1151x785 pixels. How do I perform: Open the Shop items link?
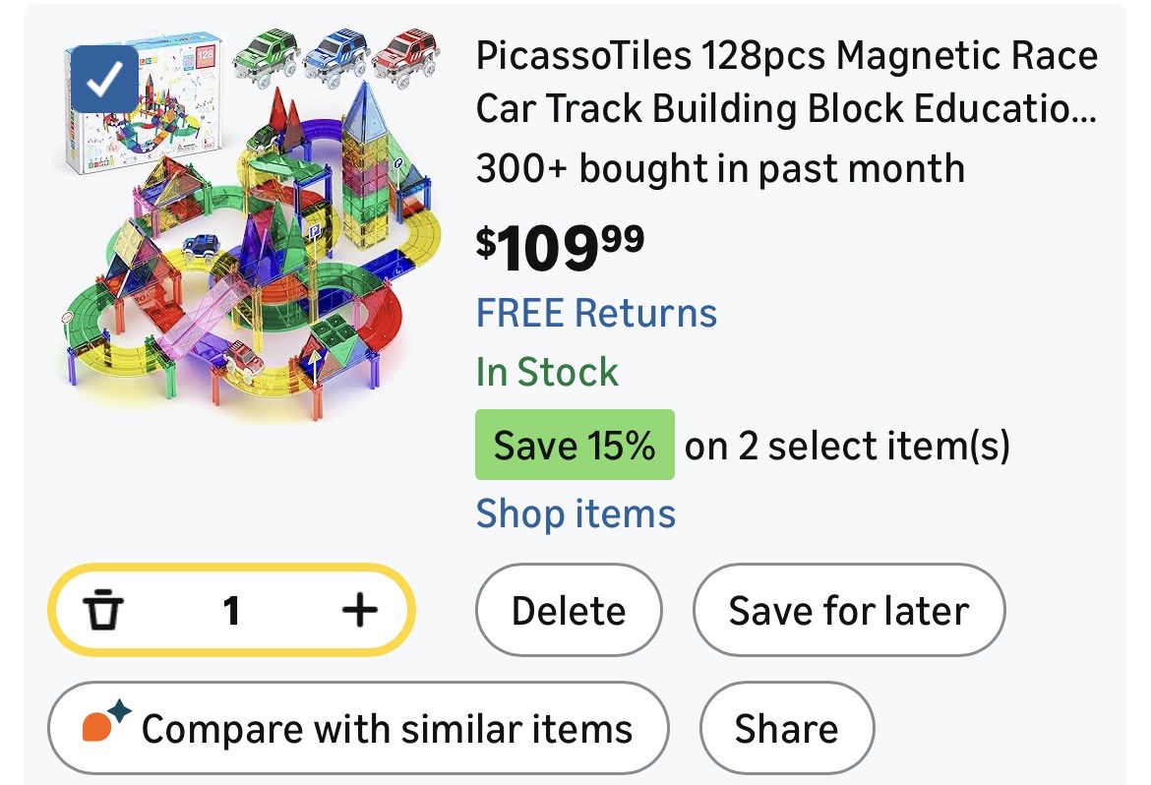[x=575, y=513]
